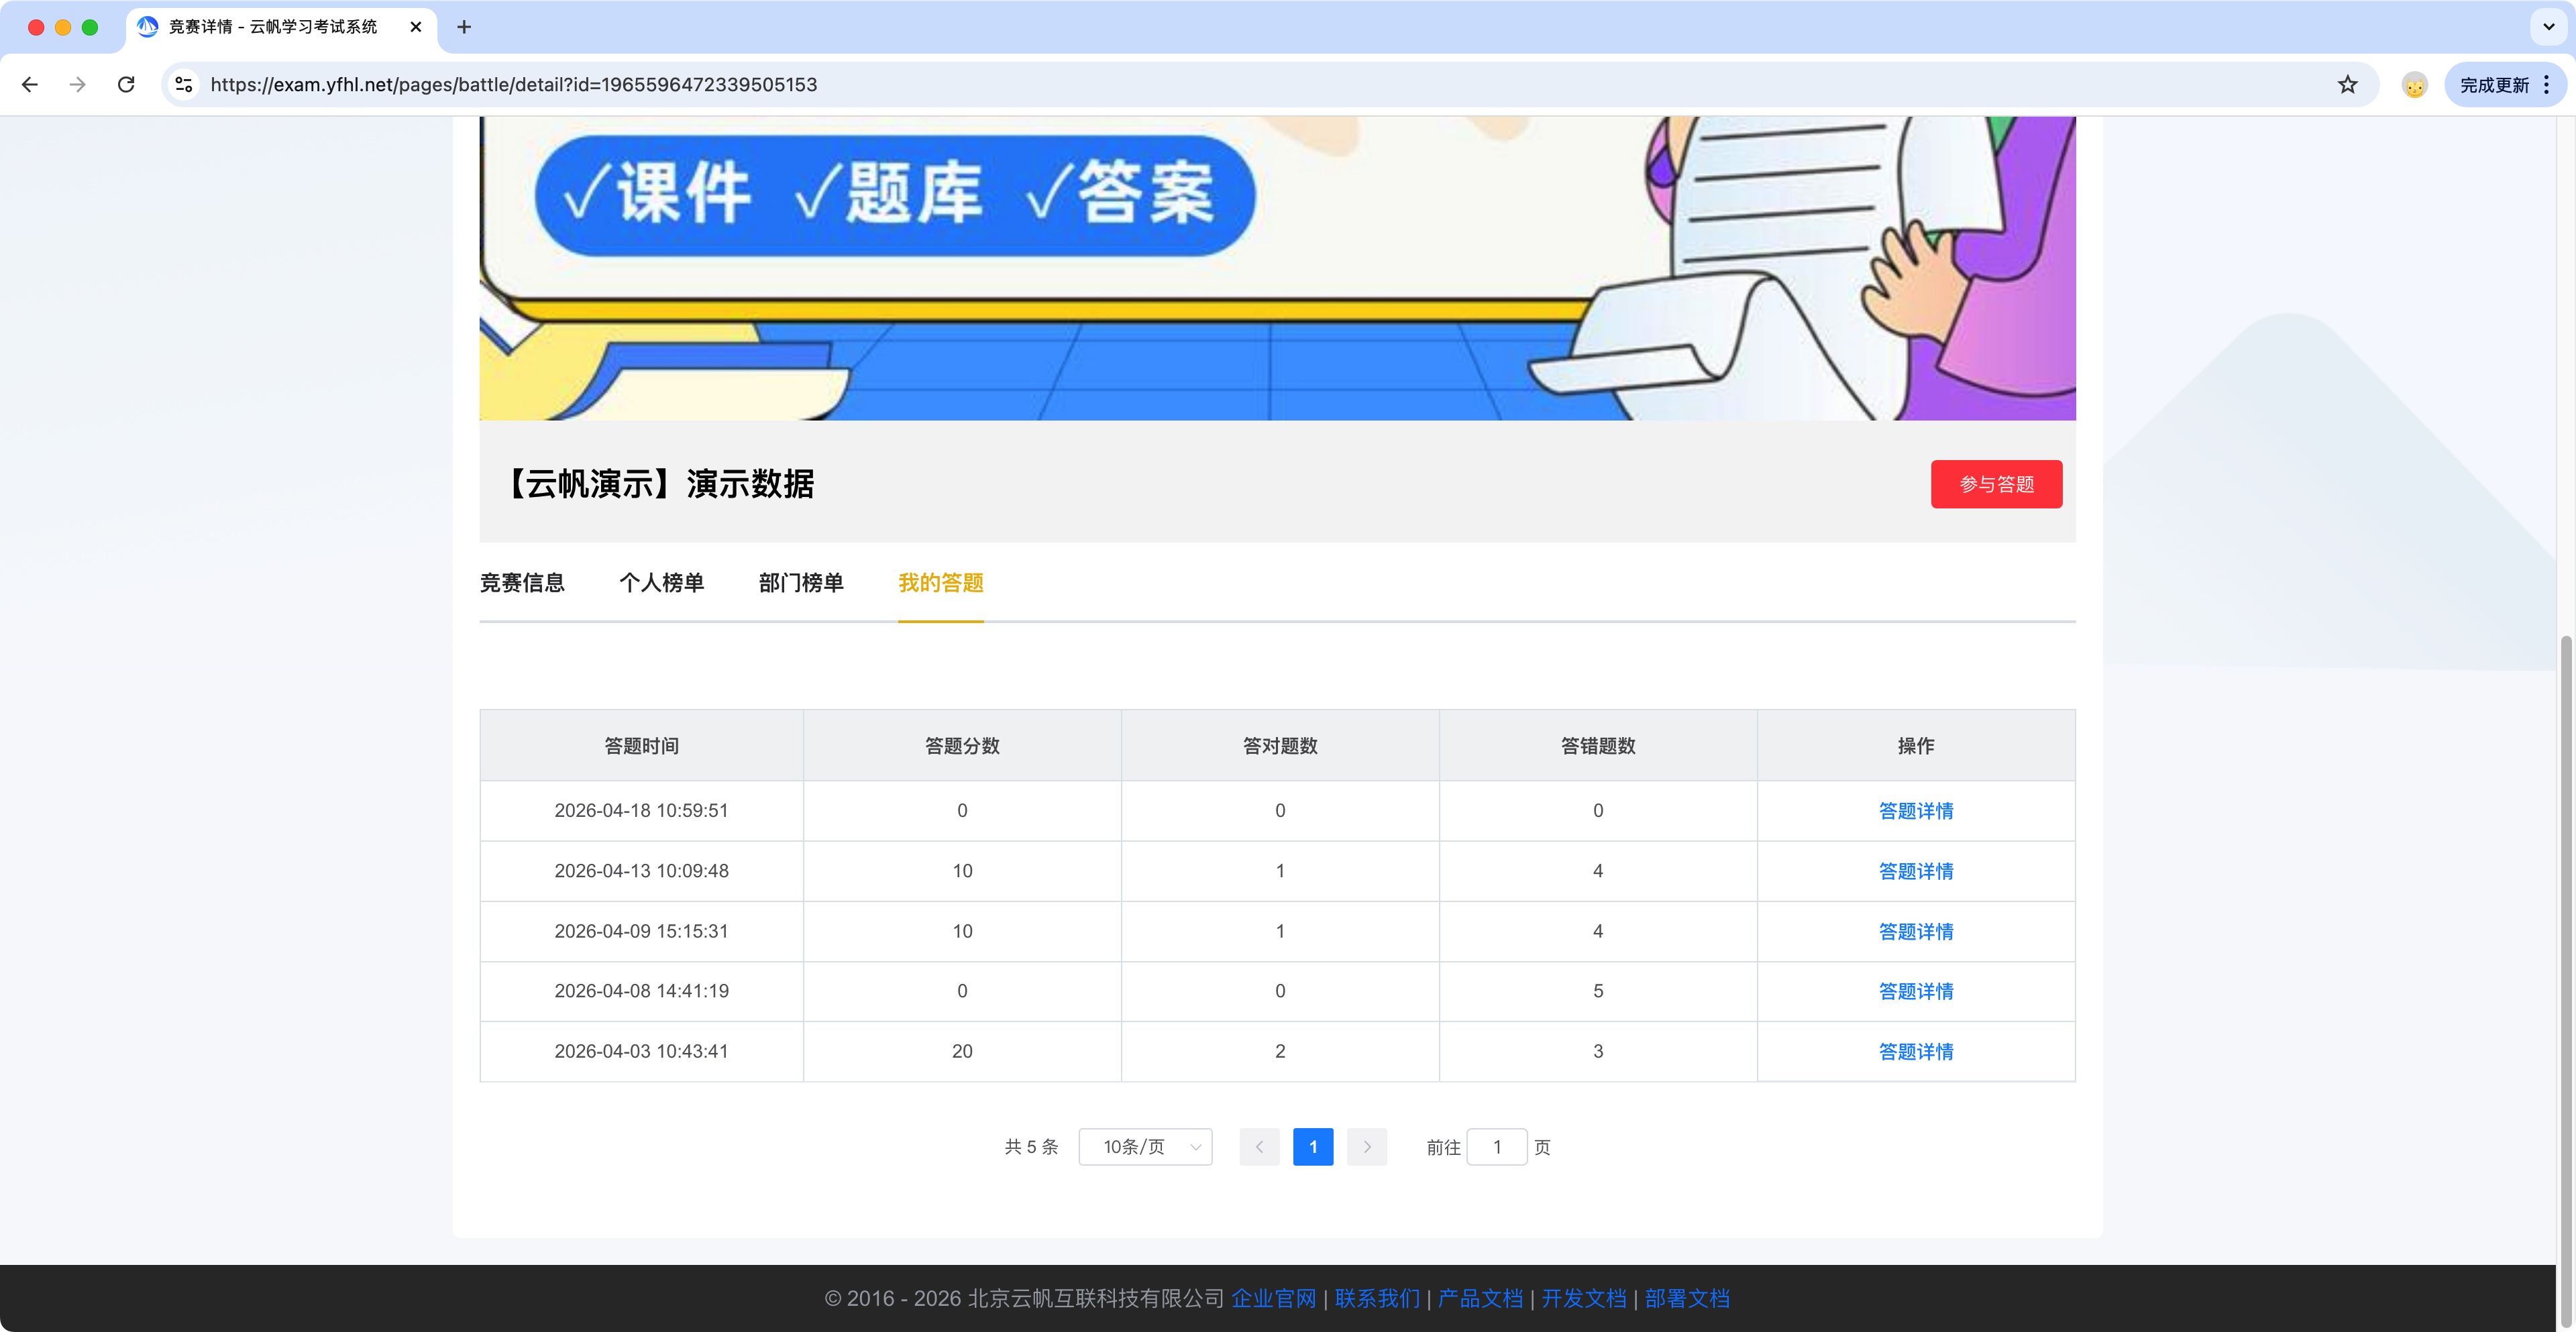Open the 产品文档 footer link
This screenshot has width=2576, height=1332.
[x=1480, y=1298]
